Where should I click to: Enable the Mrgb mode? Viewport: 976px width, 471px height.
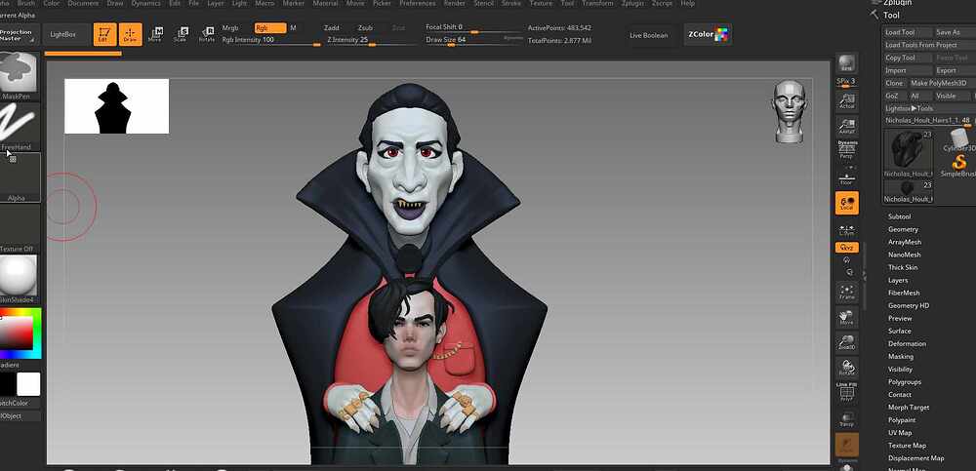point(230,28)
